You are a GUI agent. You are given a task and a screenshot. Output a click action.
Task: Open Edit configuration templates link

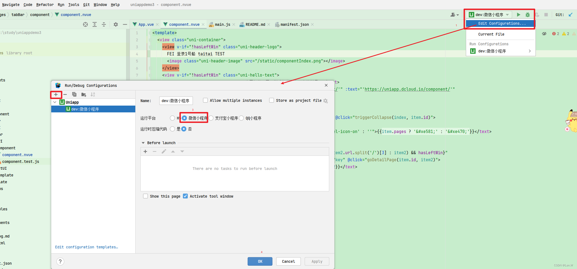click(x=86, y=247)
